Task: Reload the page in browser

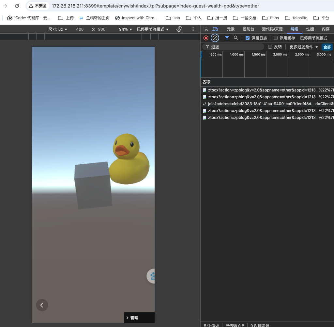Action: (x=17, y=6)
